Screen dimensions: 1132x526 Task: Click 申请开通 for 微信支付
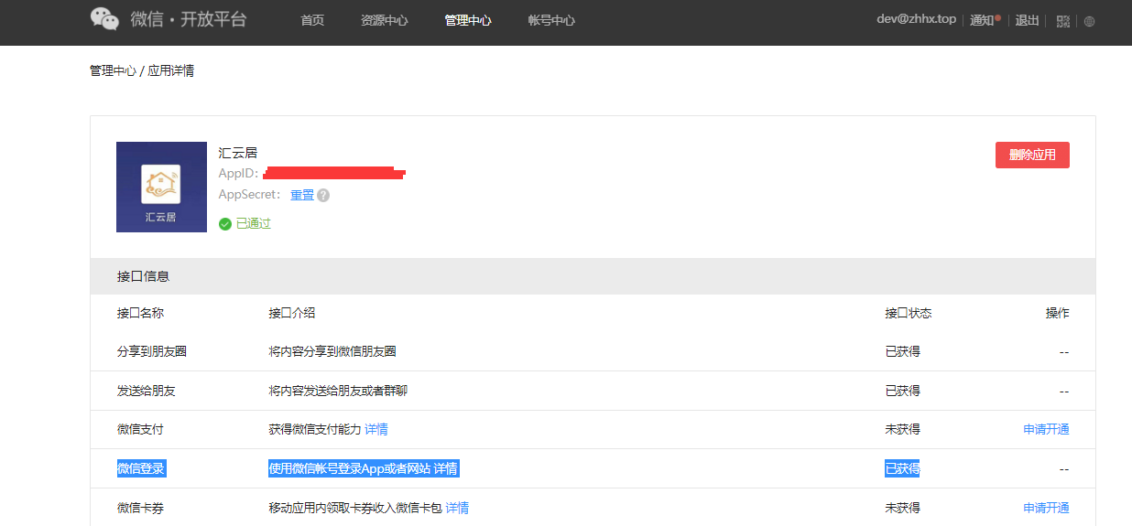[1046, 429]
